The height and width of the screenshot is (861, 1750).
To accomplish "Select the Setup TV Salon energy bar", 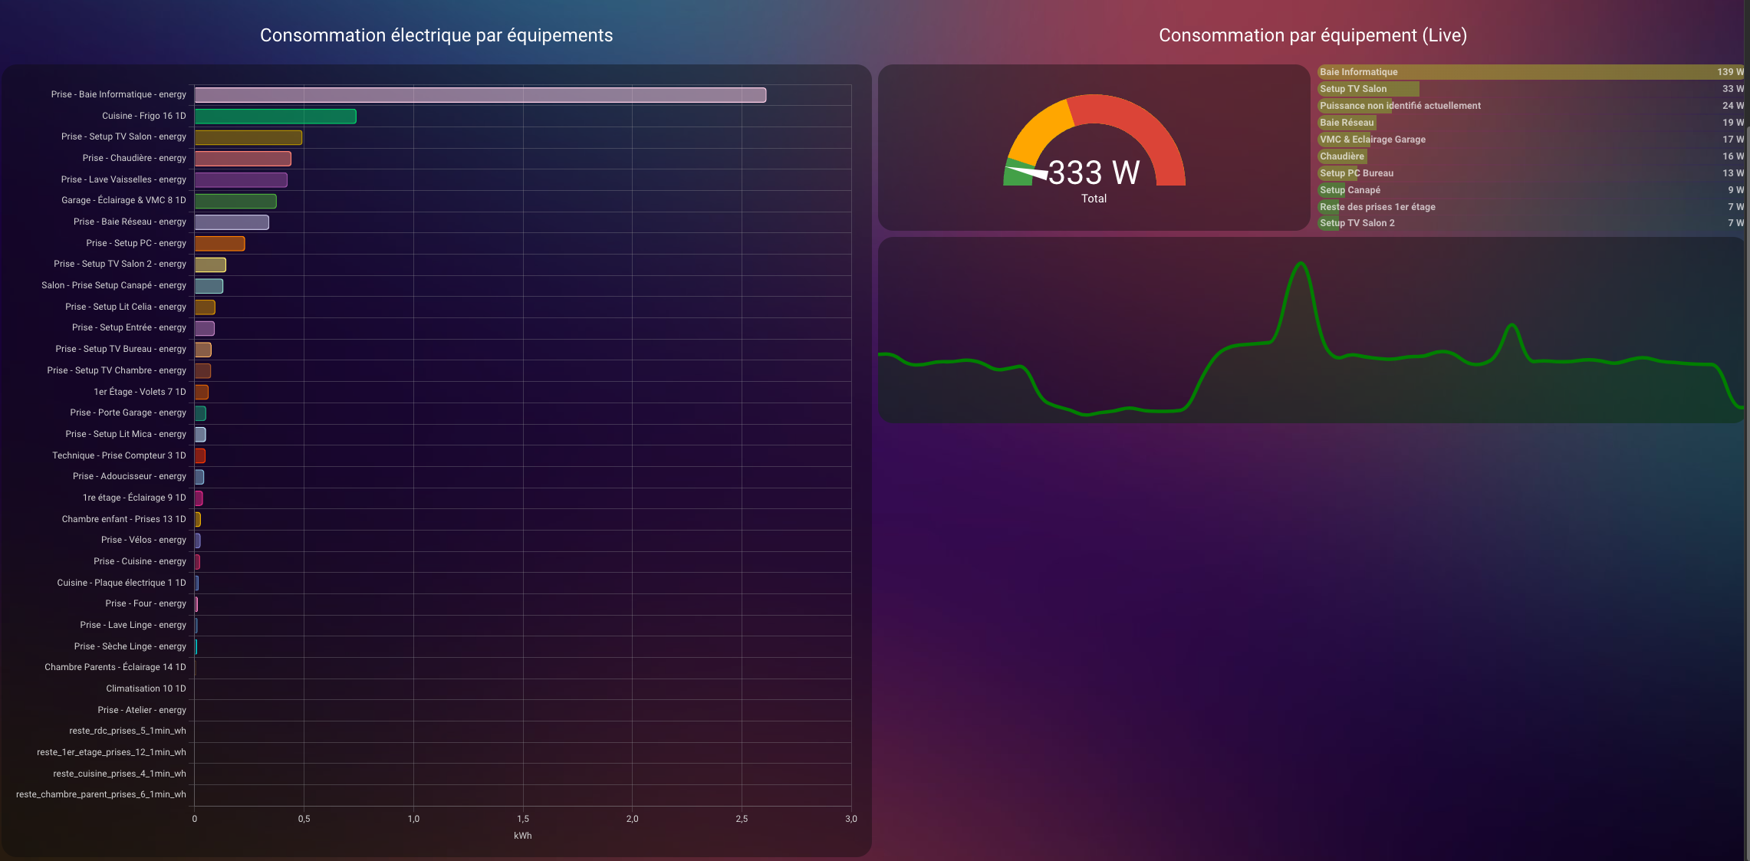I will pyautogui.click(x=248, y=137).
